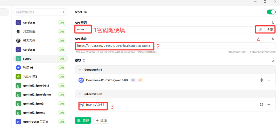Click ON badge in 智谱 AI row
Viewport: 280px width, 128px height.
pyautogui.click(x=62, y=68)
